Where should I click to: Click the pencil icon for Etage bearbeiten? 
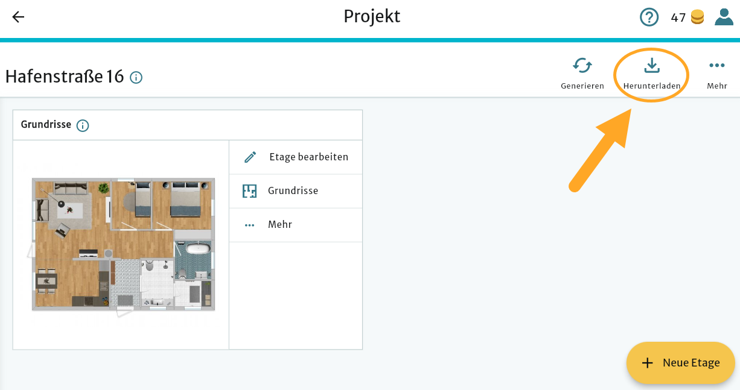pos(250,157)
